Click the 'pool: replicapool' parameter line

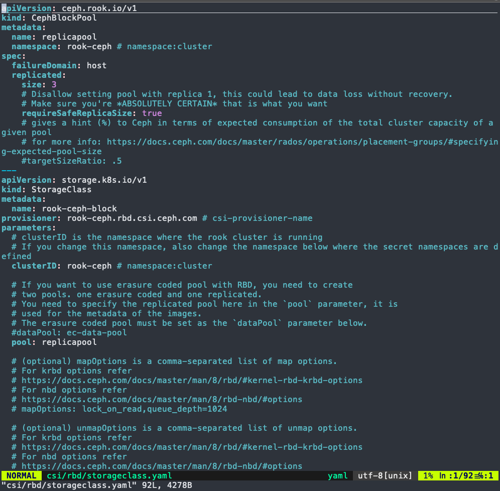[54, 342]
